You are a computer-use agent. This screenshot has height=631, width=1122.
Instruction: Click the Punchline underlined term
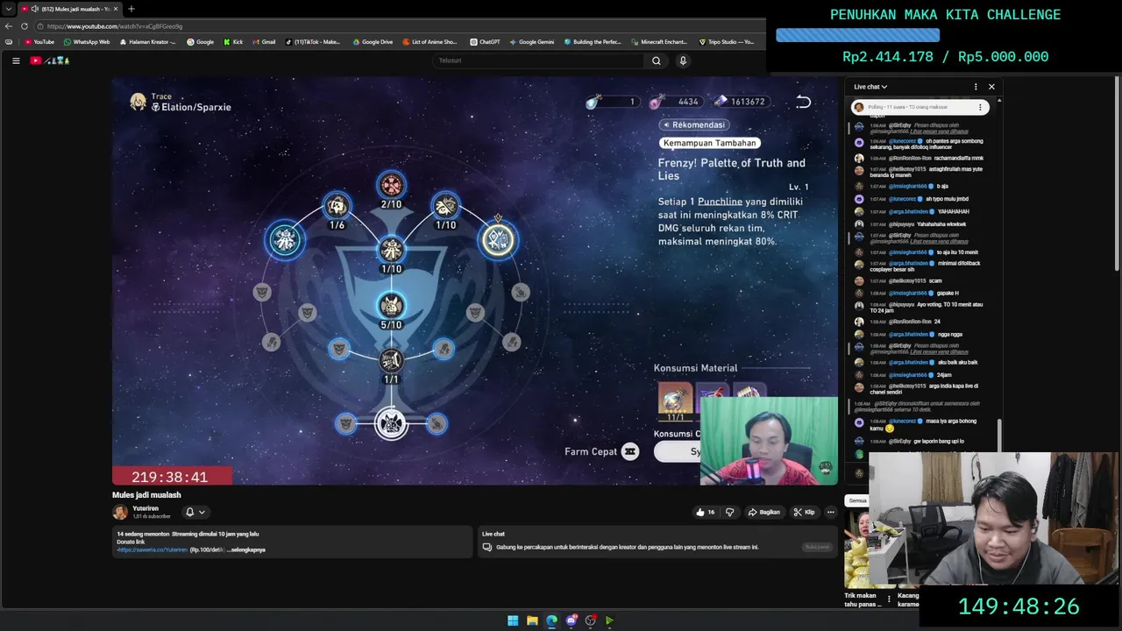pos(720,202)
